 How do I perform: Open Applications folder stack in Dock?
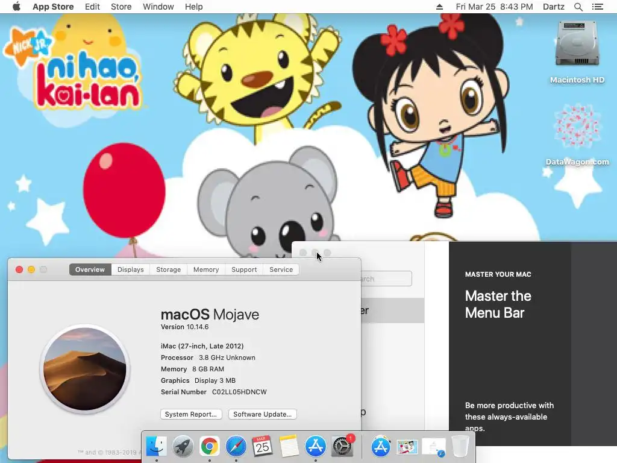(381, 447)
